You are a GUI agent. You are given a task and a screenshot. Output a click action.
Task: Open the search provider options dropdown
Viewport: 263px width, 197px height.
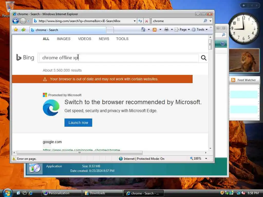pos(210,21)
